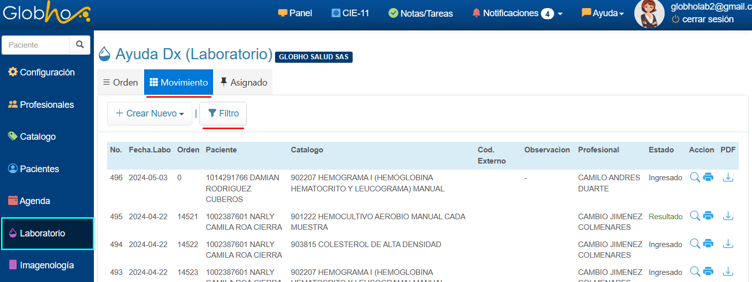Viewport: 752px width, 282px height.
Task: Open the Filtro button
Action: tap(223, 113)
